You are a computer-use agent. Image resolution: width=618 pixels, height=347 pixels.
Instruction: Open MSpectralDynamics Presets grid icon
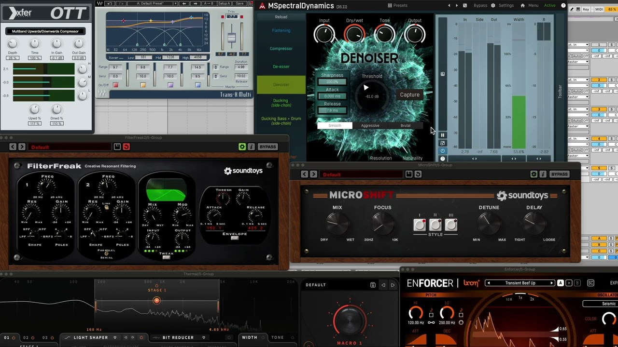390,5
